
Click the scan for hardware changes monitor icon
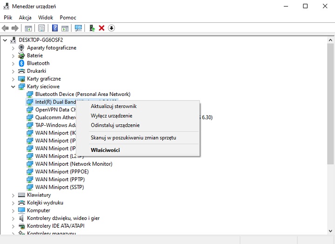click(x=78, y=28)
